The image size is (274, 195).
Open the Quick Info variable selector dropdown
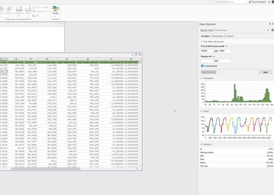268,30
